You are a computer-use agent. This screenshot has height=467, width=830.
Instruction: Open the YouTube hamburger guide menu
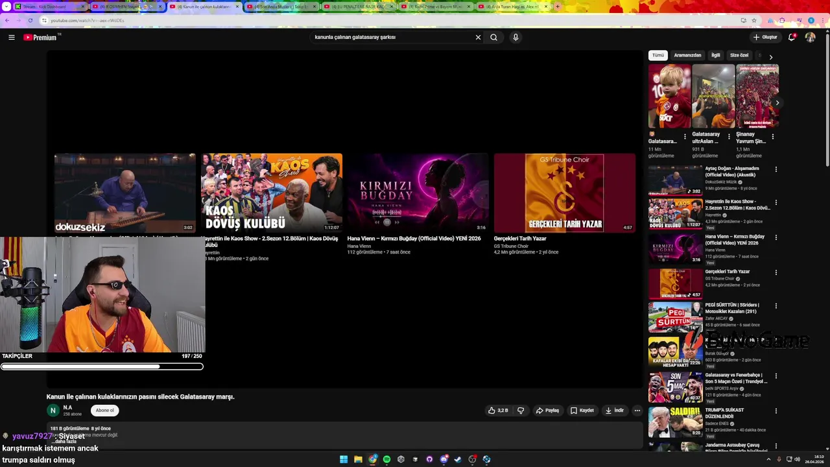tap(11, 37)
